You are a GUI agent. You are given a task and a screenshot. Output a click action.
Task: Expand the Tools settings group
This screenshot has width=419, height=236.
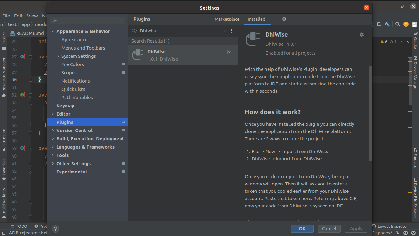click(x=53, y=155)
